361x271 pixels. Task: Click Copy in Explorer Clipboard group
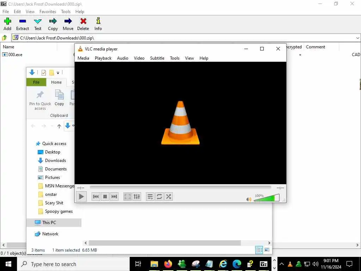coord(59,98)
